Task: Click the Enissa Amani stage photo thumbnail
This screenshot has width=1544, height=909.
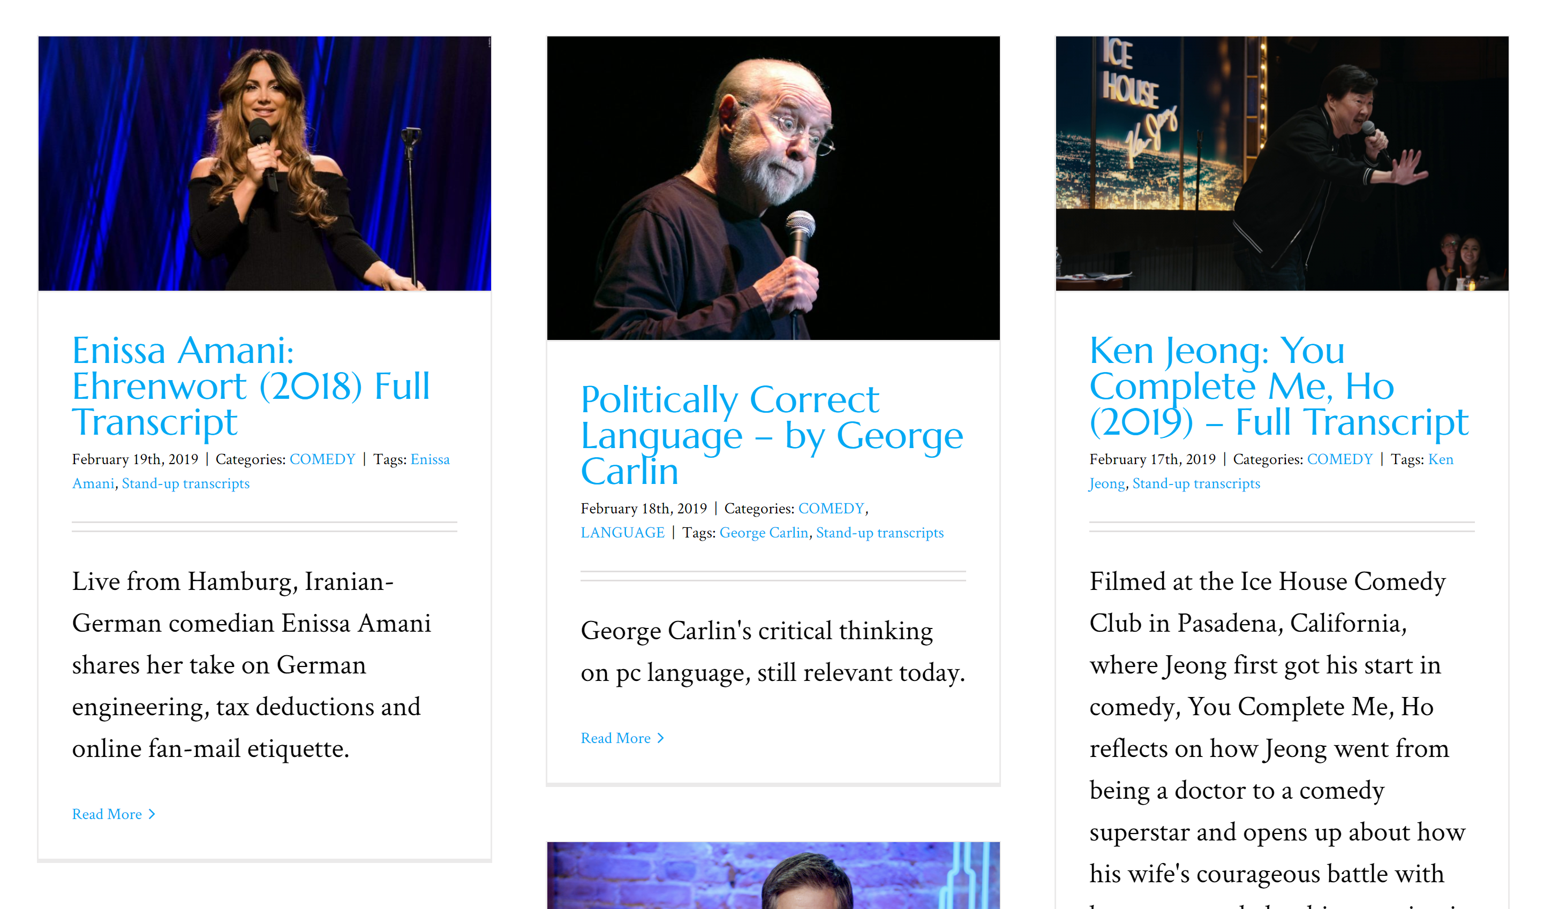Action: 264,163
